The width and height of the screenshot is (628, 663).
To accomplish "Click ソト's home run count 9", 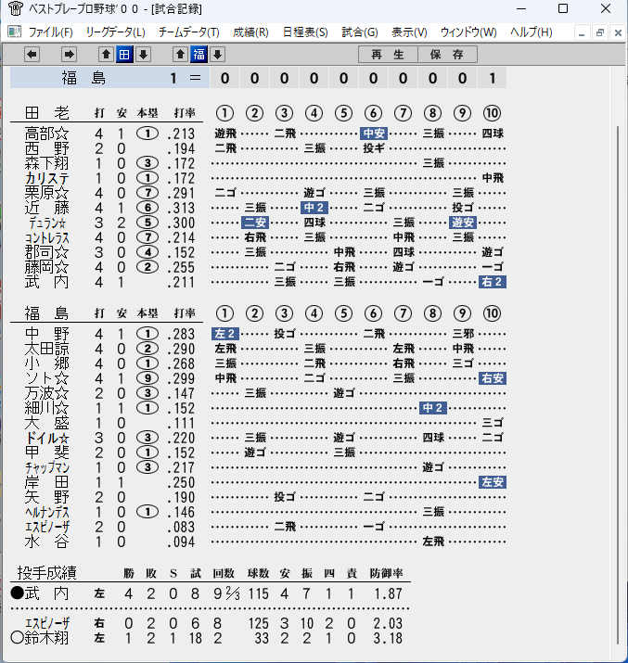I will pyautogui.click(x=147, y=378).
